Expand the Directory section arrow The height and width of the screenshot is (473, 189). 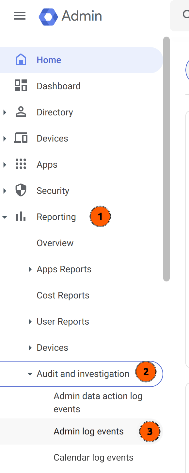pos(5,112)
